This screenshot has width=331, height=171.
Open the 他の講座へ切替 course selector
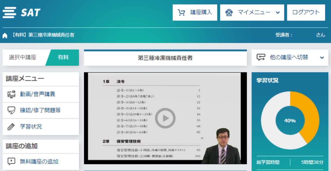click(x=289, y=57)
